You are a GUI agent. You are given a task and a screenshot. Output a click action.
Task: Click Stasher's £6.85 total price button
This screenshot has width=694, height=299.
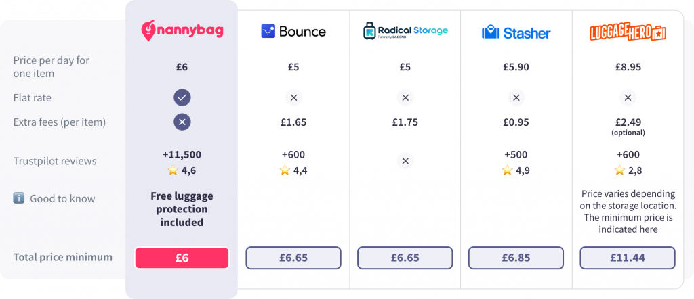(x=516, y=258)
